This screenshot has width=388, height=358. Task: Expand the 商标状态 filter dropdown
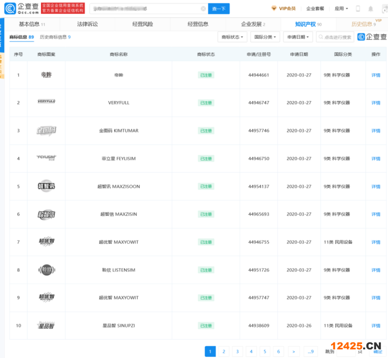[x=232, y=37]
